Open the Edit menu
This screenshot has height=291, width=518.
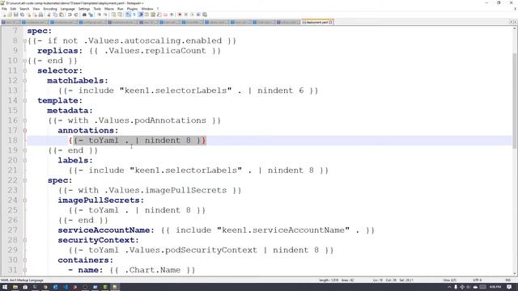pyautogui.click(x=13, y=9)
